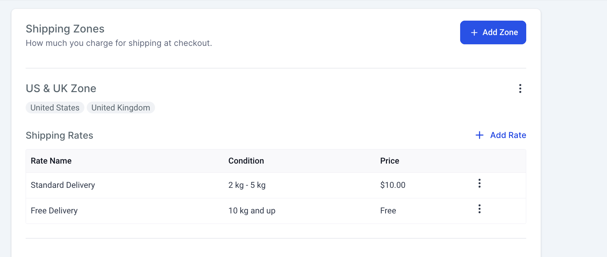Viewport: 607px width, 257px height.
Task: Click the plus icon beside Add Rate
Action: [480, 135]
